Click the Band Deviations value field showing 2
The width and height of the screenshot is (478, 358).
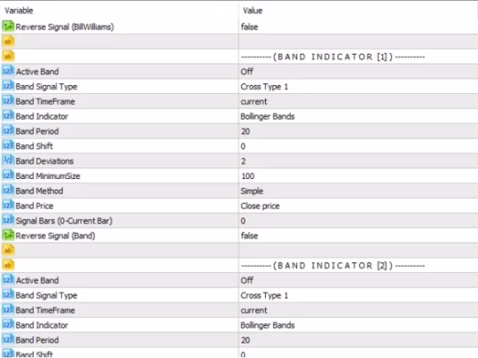358,161
